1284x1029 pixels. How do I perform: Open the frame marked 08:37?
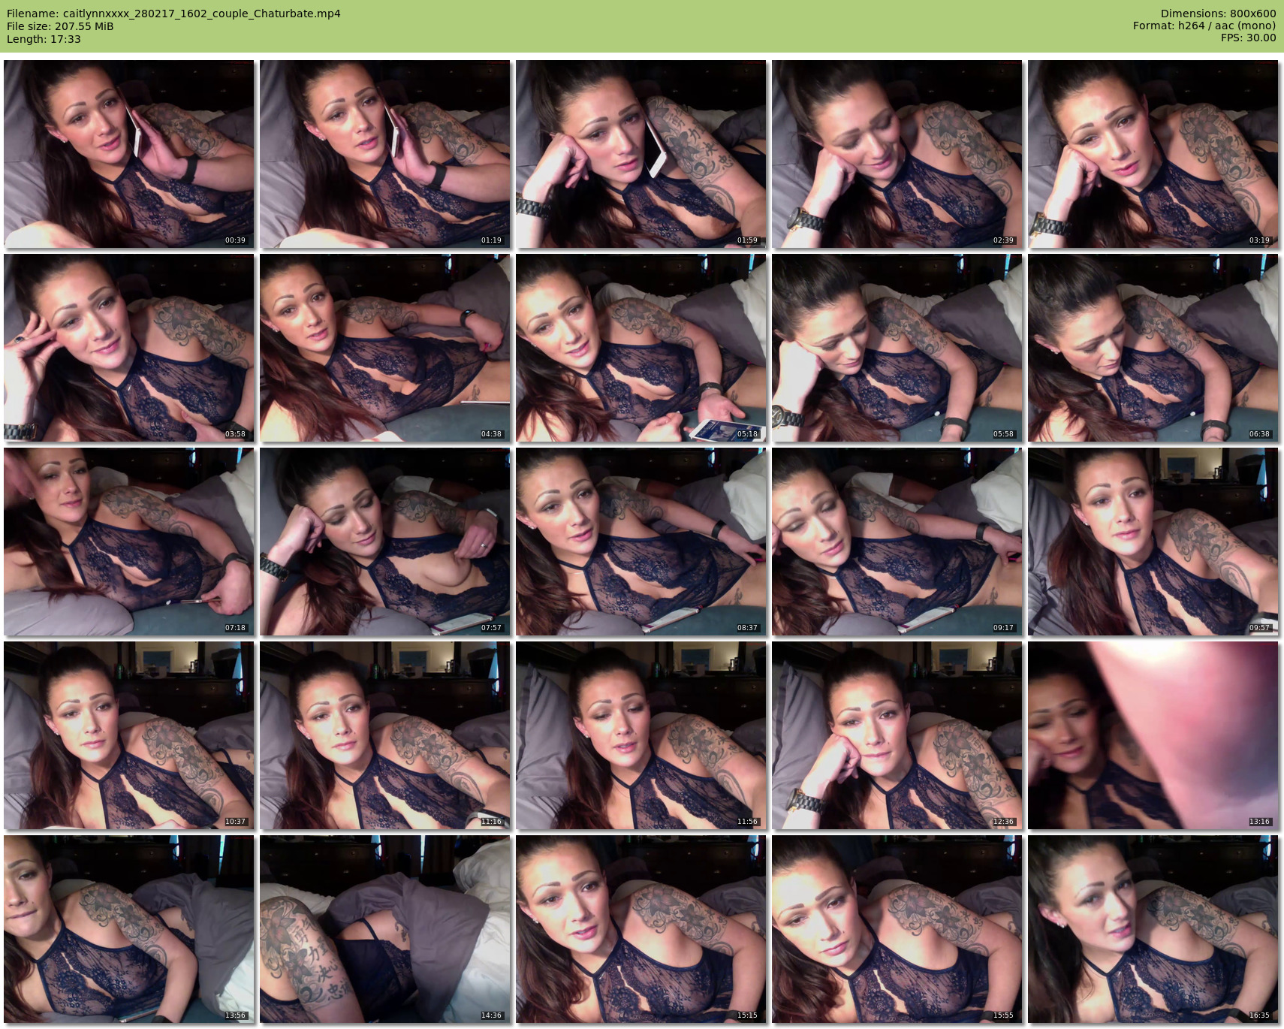coord(641,542)
